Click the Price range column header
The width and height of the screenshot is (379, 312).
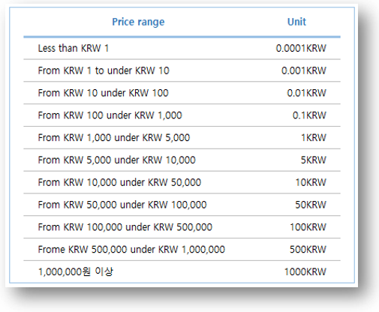coord(138,22)
